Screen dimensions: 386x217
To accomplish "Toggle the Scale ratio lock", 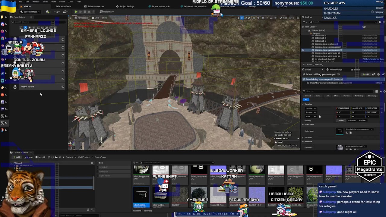I will [x=320, y=116].
